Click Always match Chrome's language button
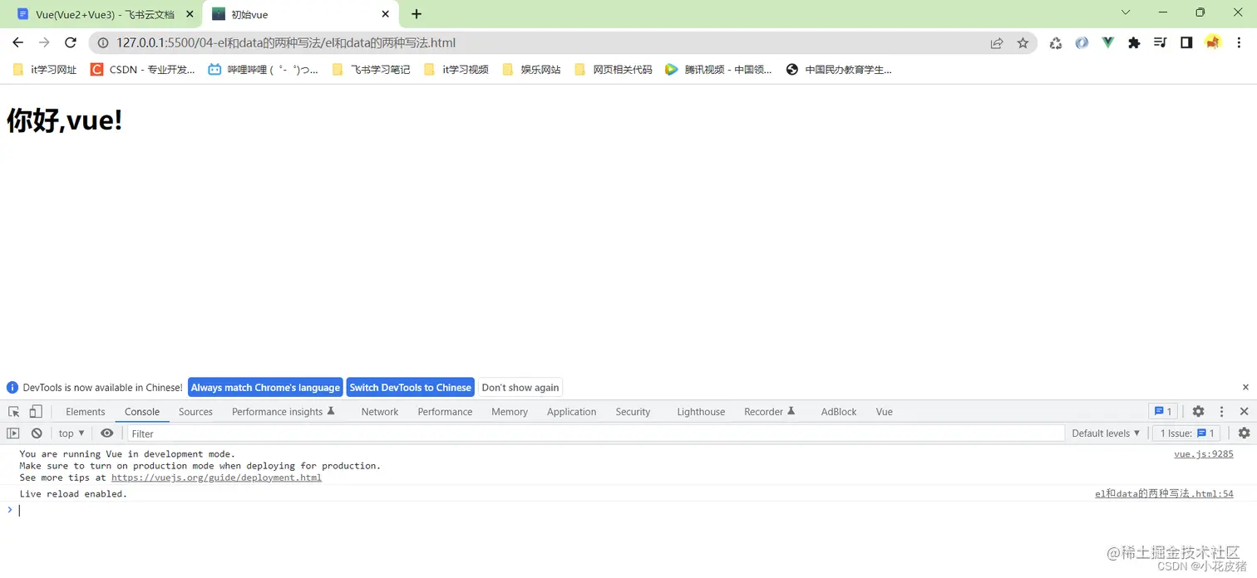1257x578 pixels. (265, 387)
